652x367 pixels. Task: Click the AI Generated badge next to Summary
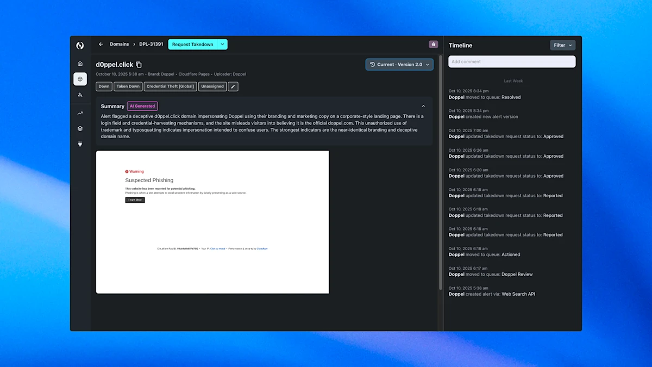click(x=142, y=106)
